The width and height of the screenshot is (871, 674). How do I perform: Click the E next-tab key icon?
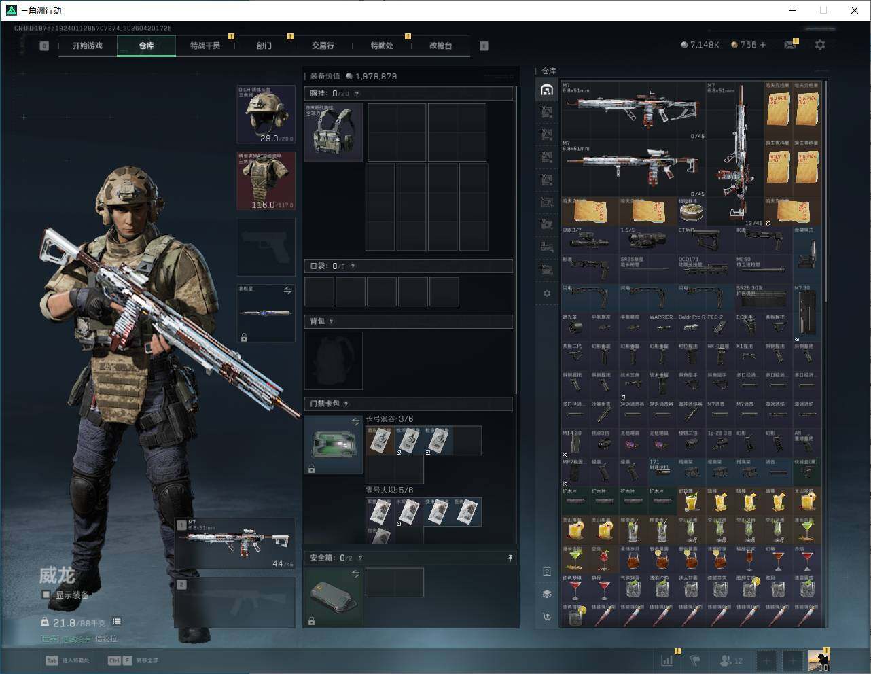point(484,46)
